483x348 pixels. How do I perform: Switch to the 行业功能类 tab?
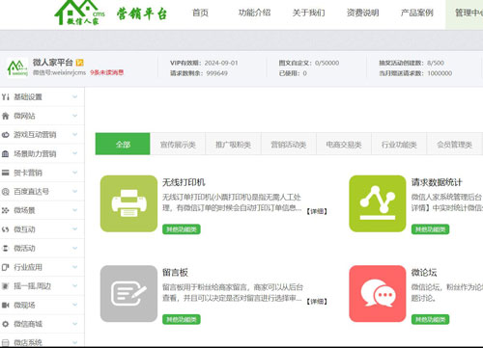point(399,145)
